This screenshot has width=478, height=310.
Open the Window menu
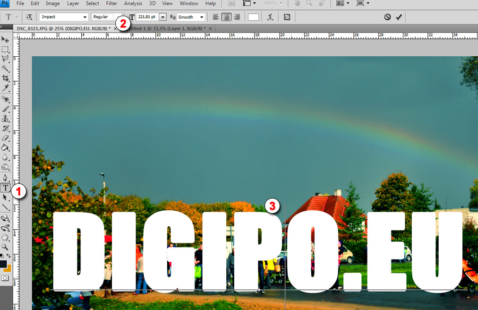point(189,3)
